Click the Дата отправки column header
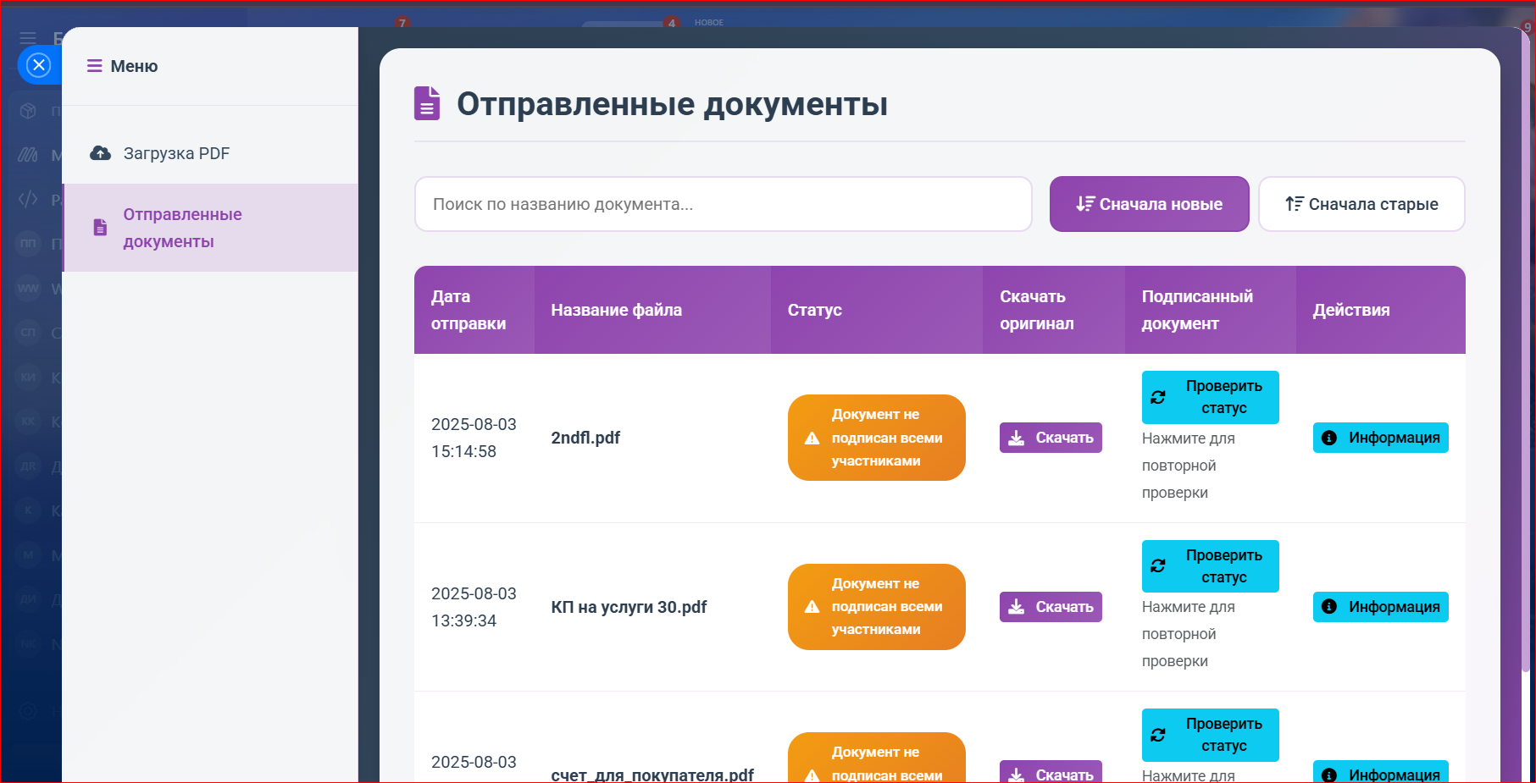The image size is (1536, 783). click(469, 310)
